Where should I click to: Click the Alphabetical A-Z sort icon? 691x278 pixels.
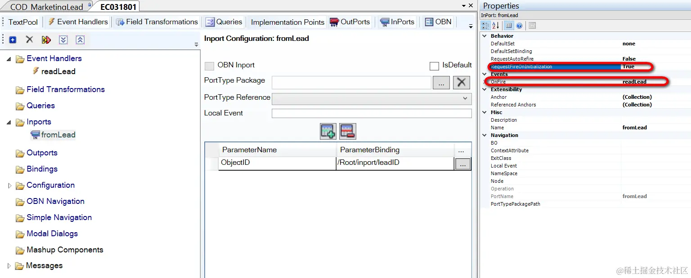point(495,26)
